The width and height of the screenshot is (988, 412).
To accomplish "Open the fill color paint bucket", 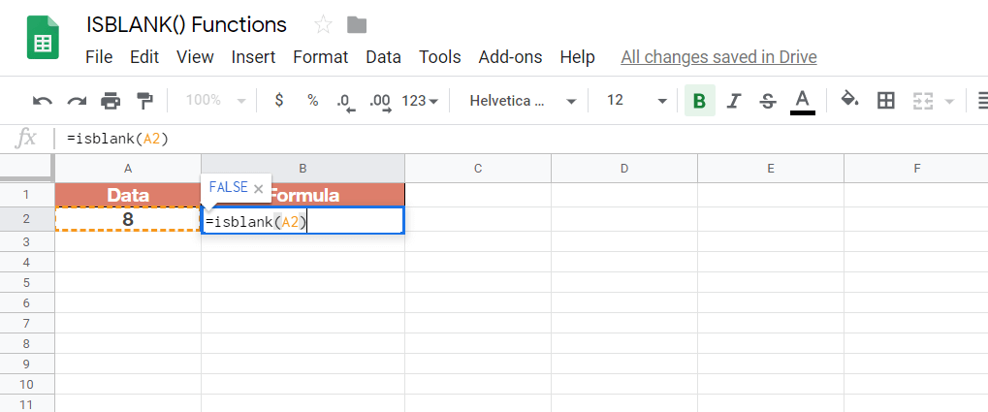I will [x=850, y=100].
